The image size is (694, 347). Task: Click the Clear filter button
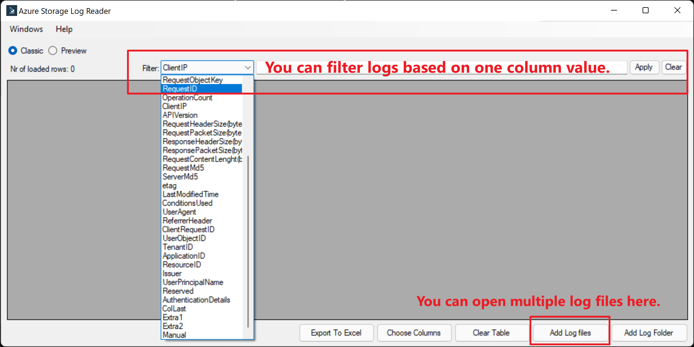[x=673, y=67]
